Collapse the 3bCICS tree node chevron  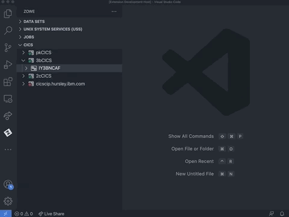[x=23, y=60]
